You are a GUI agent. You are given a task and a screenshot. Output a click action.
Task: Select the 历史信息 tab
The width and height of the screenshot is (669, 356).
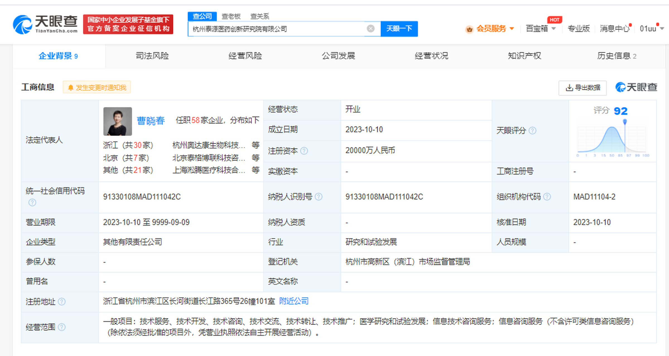[x=617, y=56]
